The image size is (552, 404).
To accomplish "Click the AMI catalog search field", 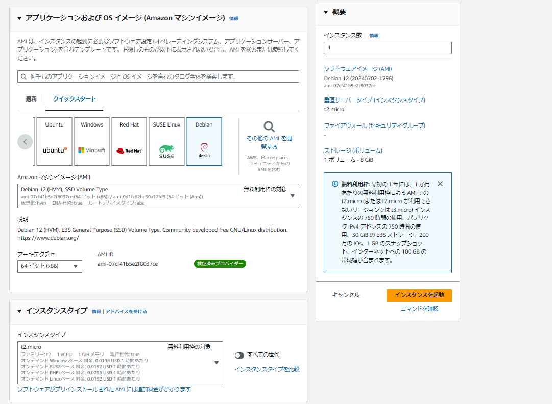I will (158, 77).
